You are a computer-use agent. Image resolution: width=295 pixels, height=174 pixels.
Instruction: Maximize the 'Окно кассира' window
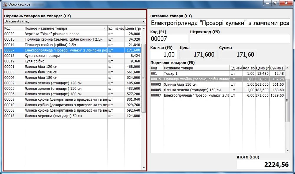(275, 3)
